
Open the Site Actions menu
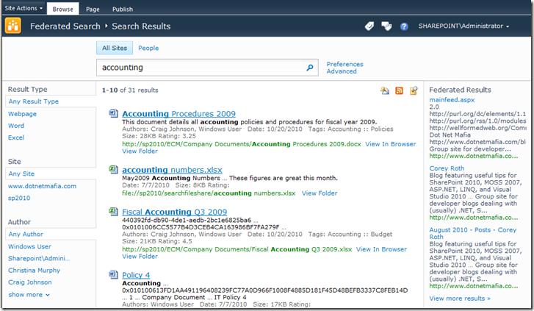[x=24, y=8]
